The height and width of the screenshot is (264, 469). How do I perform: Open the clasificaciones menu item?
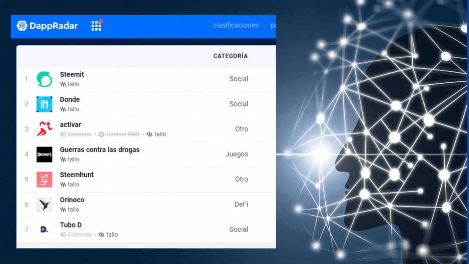[x=236, y=25]
